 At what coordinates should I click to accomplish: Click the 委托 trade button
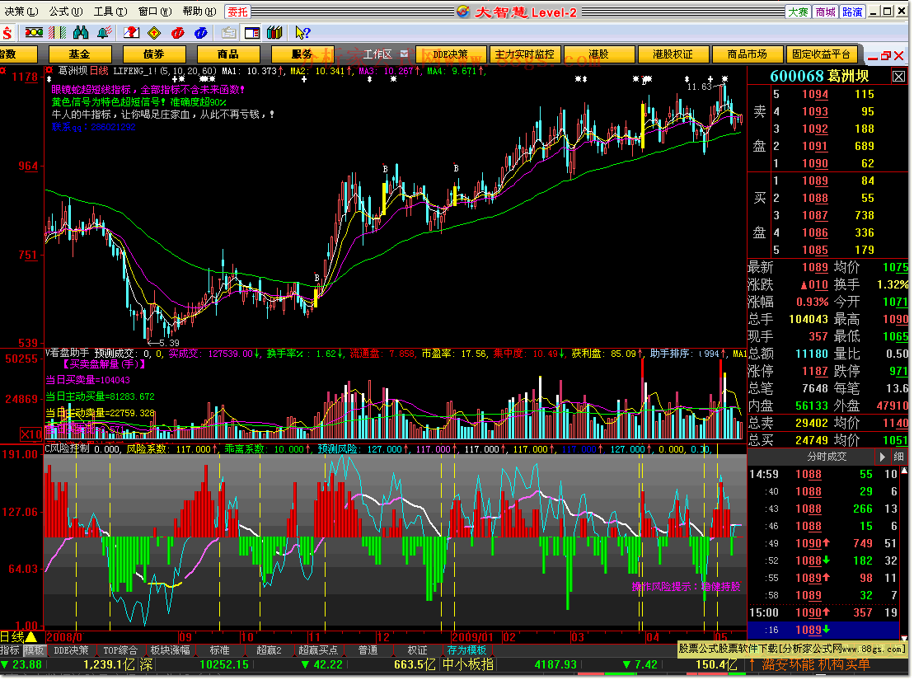[x=237, y=12]
